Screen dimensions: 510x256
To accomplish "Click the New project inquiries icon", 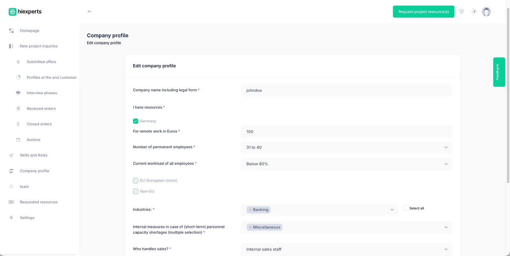I will coord(11,46).
